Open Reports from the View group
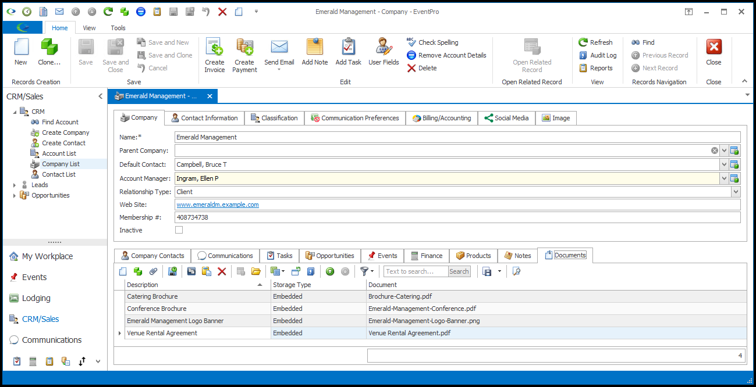Screen dimensions: 756x387 click(595, 68)
